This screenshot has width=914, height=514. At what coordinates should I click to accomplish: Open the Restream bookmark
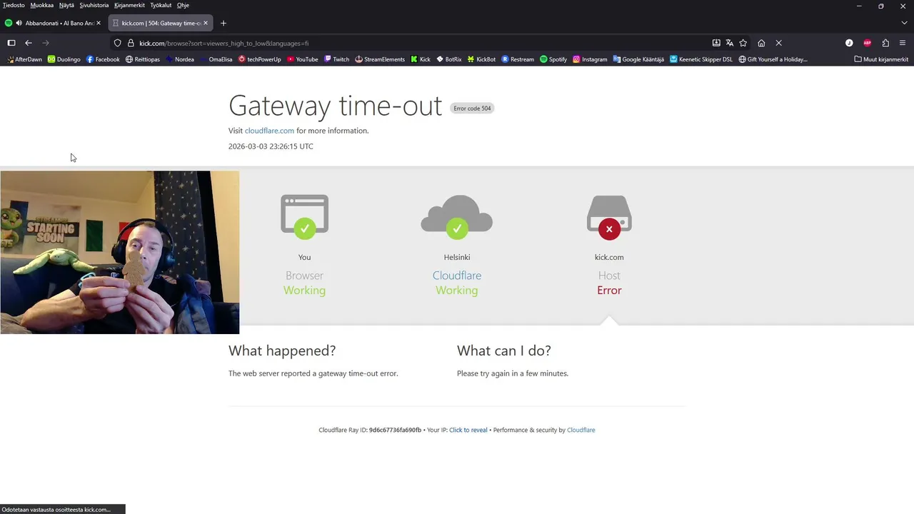[518, 59]
